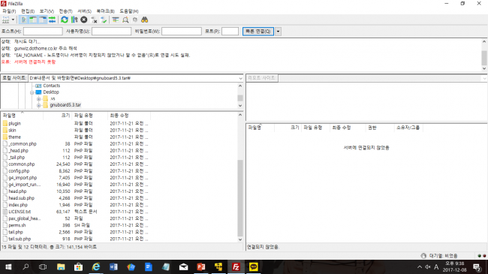Click the 호스트(H) input field
488x274 pixels.
[x=43, y=32]
